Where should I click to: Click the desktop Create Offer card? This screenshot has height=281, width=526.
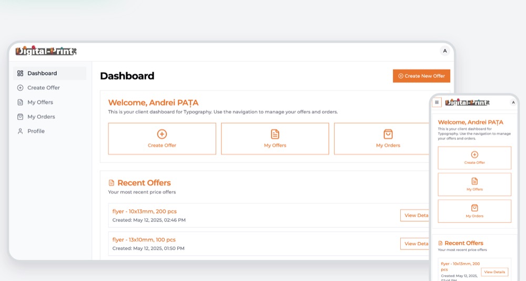[x=162, y=138]
